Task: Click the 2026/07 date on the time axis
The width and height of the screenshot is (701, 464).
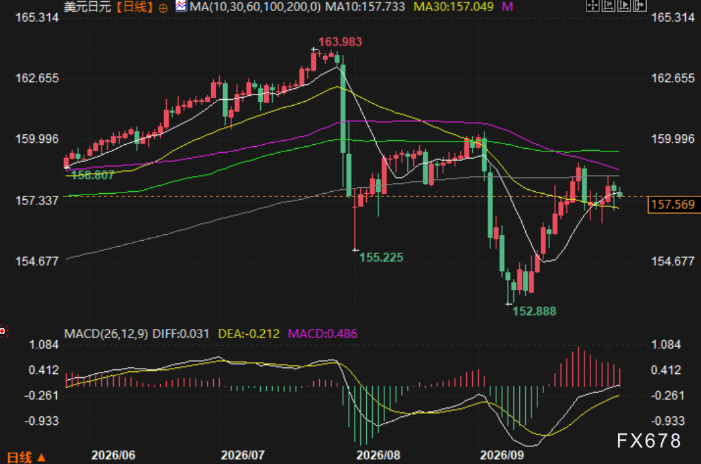Action: (243, 455)
